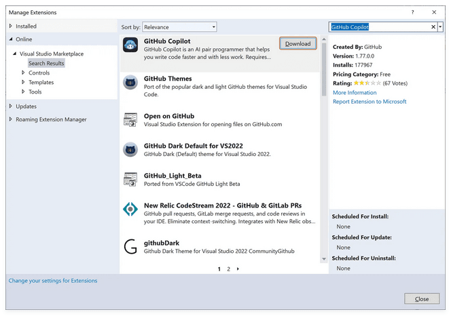This screenshot has width=451, height=316.
Task: Click the GitHub Themes extension icon
Action: (x=130, y=83)
